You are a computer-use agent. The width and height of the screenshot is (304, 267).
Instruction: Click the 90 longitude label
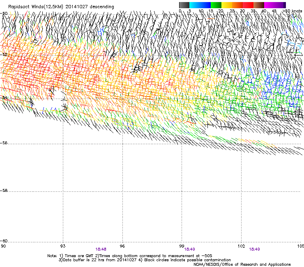[x=3, y=246]
